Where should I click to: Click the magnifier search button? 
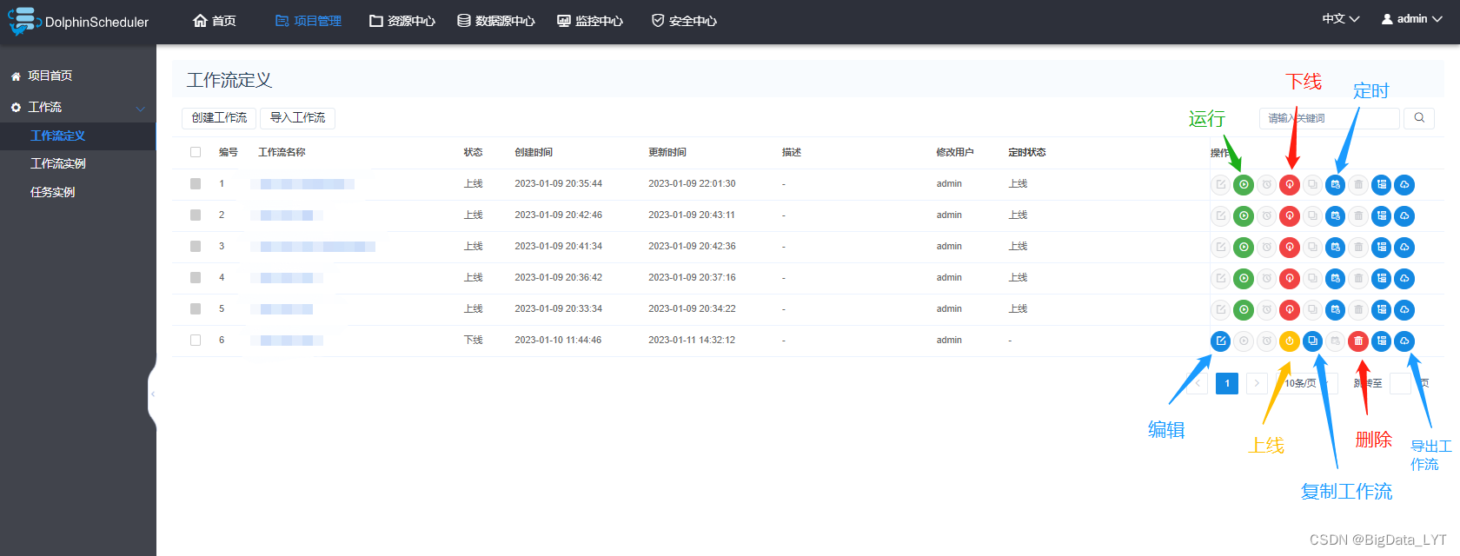click(1419, 118)
